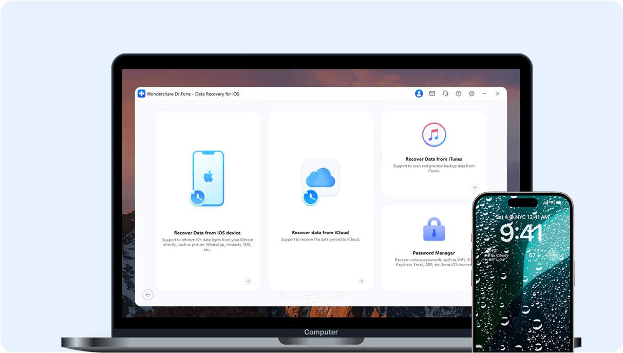
Task: Click the arrow on the iCloud card
Action: (361, 281)
